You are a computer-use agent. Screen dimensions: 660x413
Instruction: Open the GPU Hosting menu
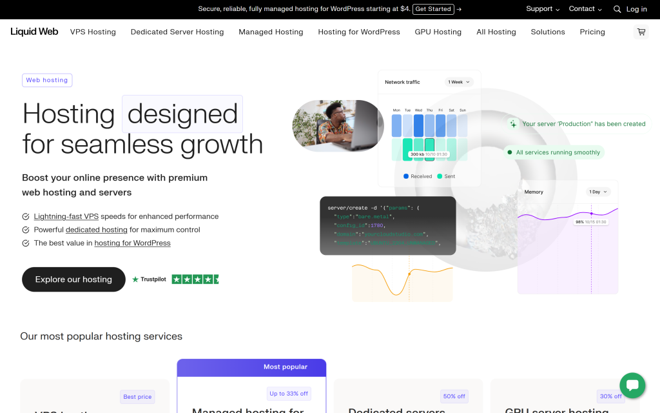pos(438,32)
